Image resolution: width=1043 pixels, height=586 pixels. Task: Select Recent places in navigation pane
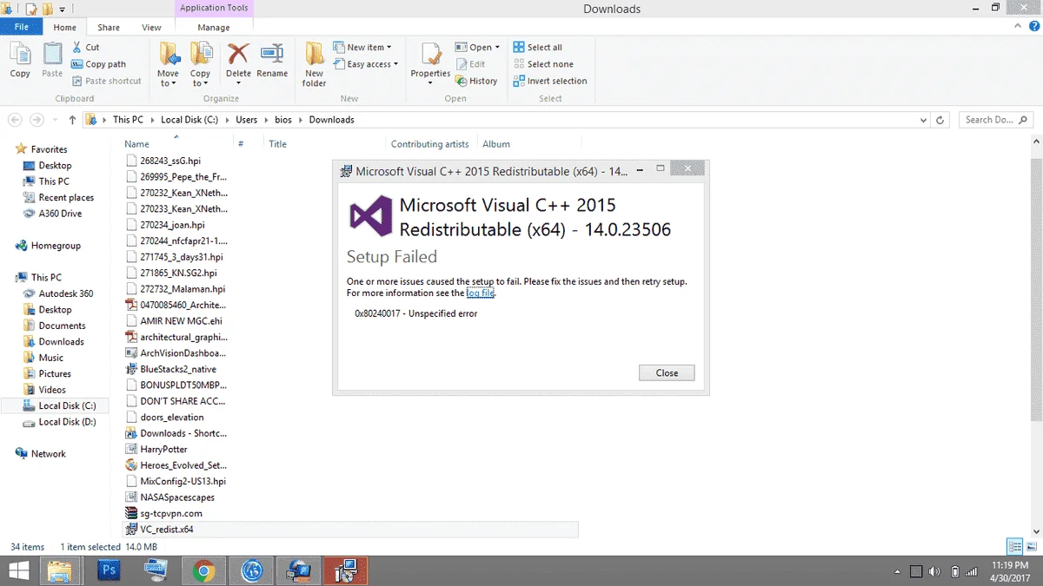(66, 197)
